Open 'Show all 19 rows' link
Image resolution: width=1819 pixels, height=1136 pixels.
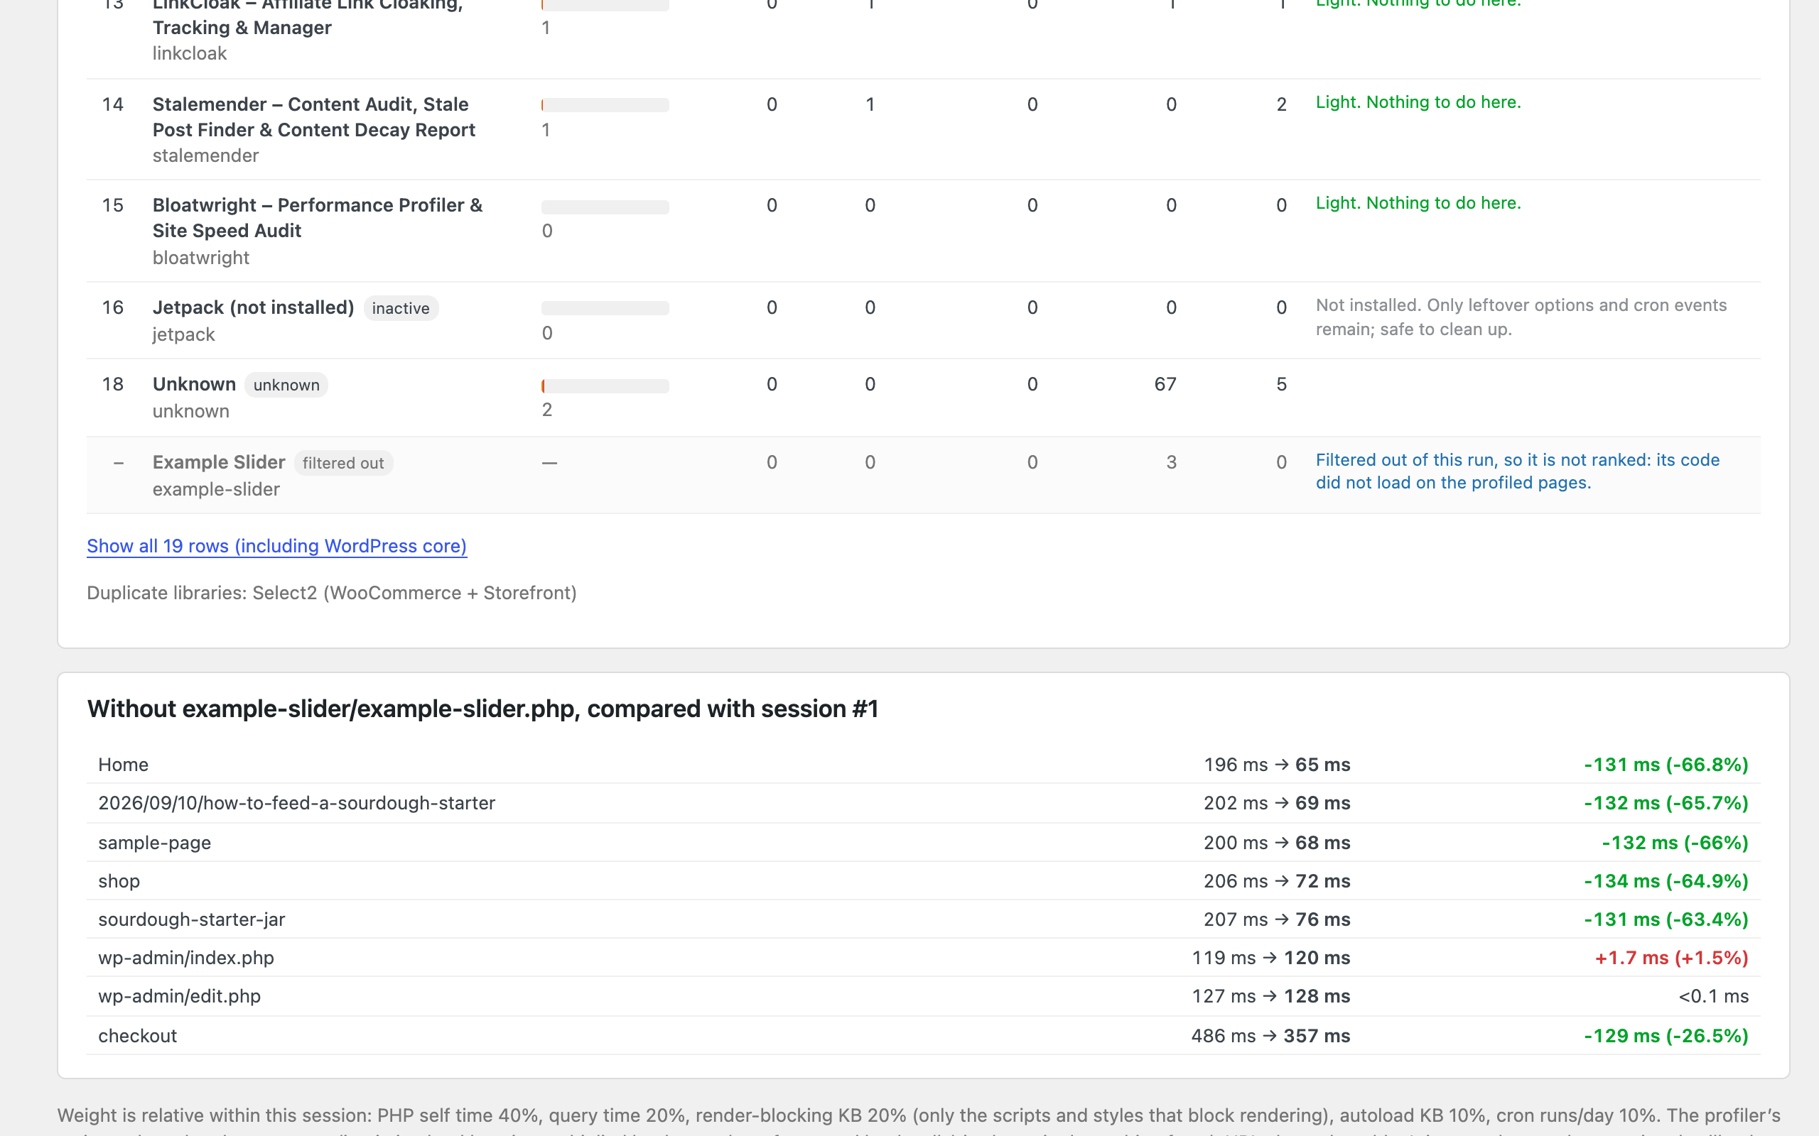pyautogui.click(x=276, y=546)
